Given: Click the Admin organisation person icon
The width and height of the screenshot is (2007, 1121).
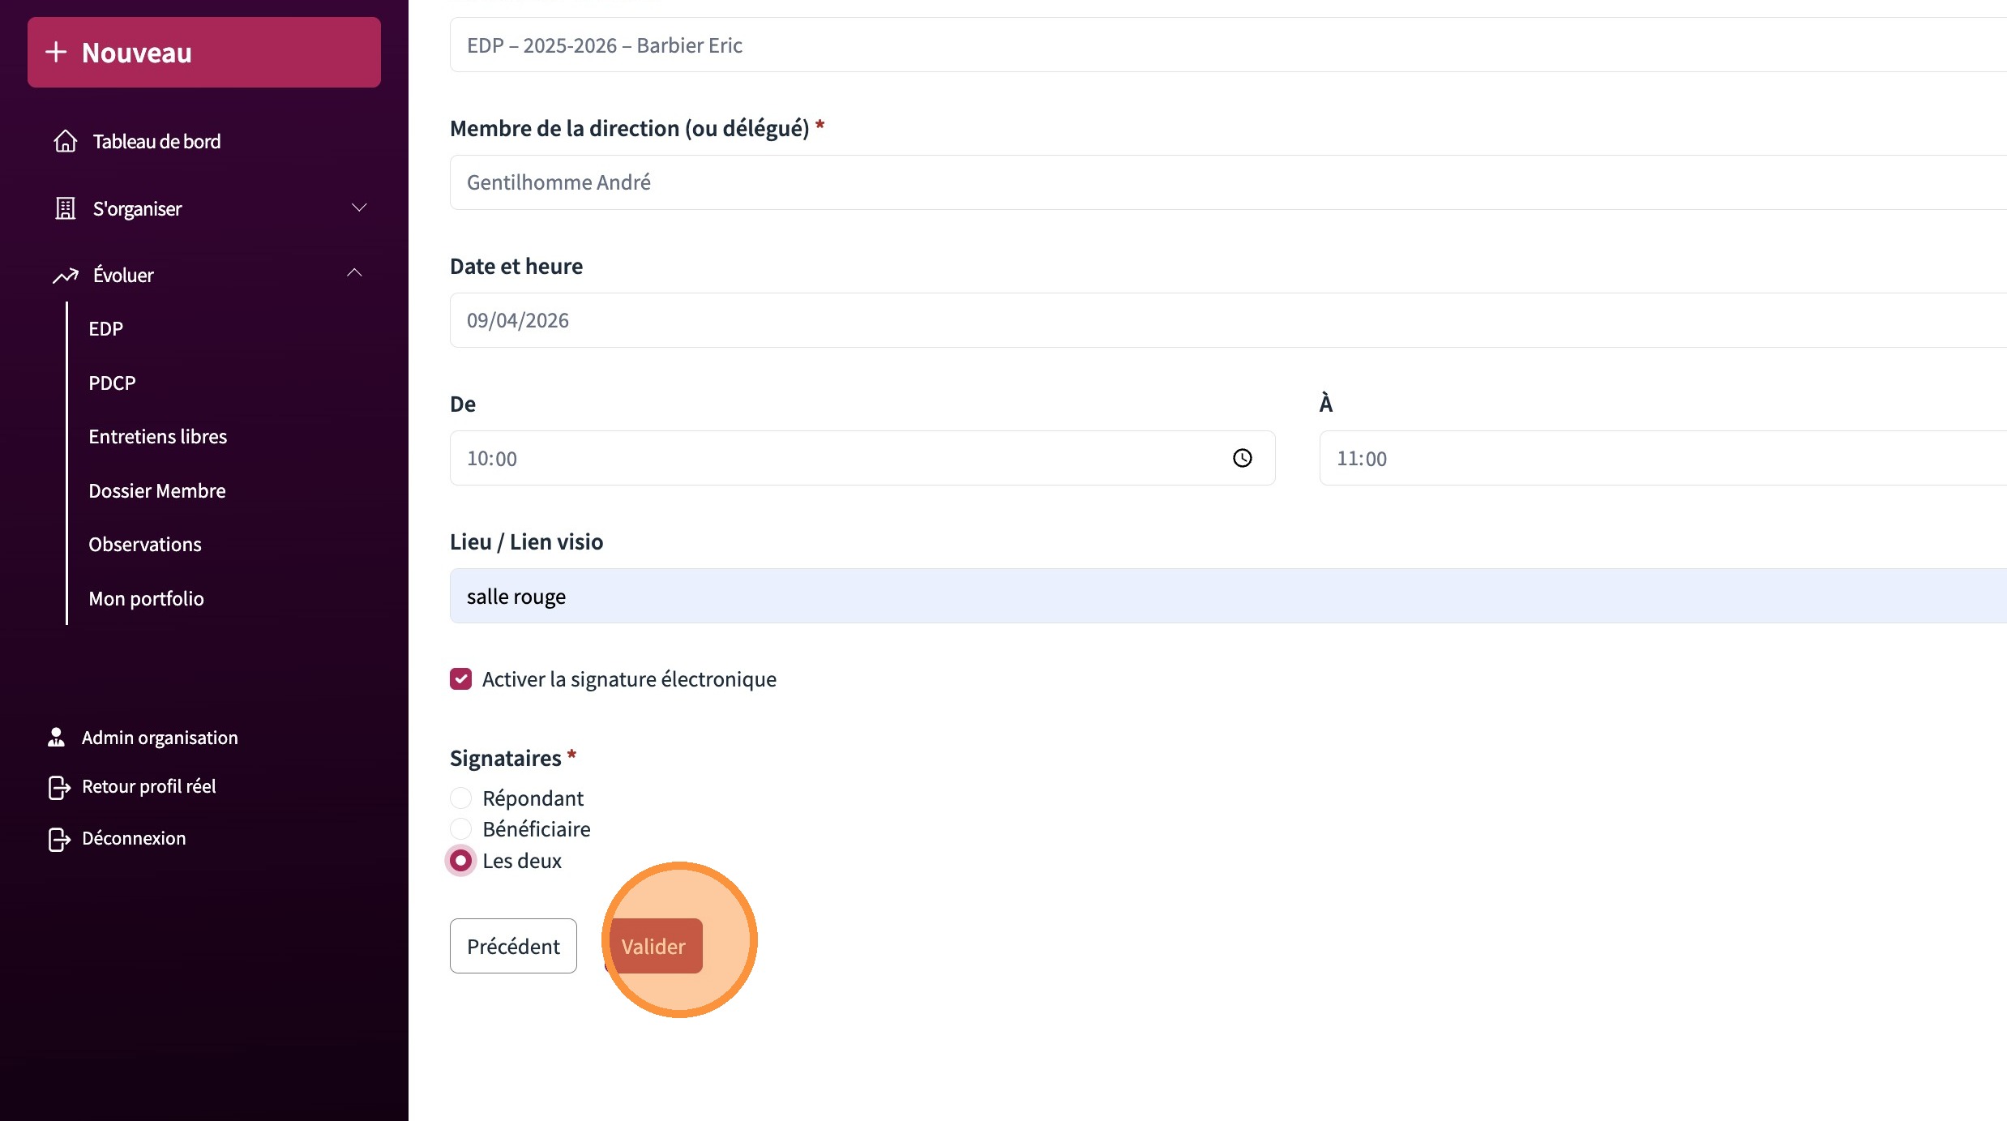Looking at the screenshot, I should point(57,738).
